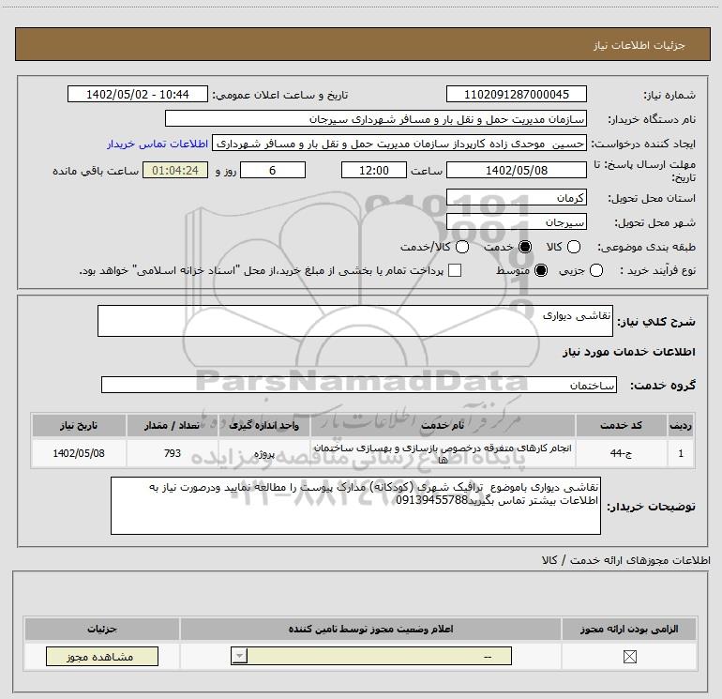
Task: Choose the جزیی purchase type radio
Action: click(595, 270)
